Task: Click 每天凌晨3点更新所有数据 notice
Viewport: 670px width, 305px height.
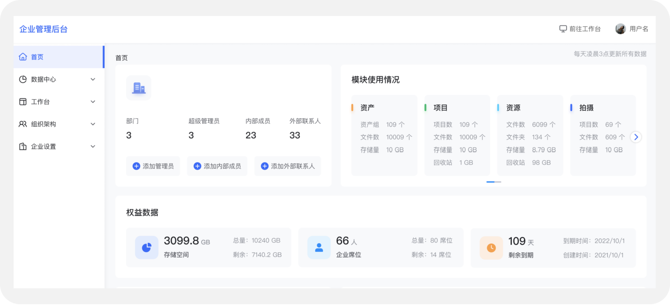Action: [x=610, y=54]
